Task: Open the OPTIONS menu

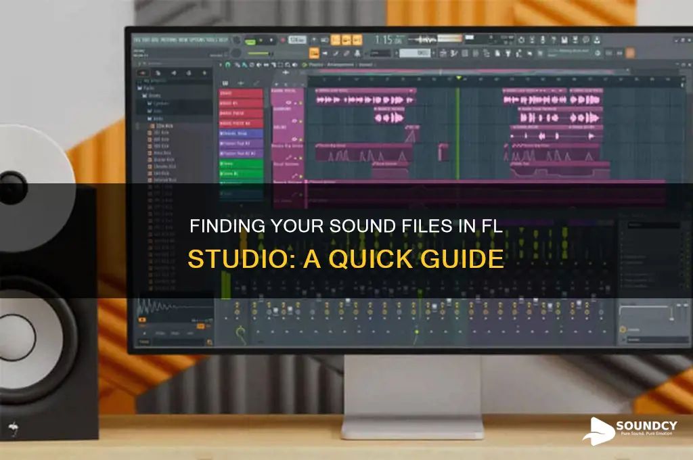Action: [x=197, y=40]
